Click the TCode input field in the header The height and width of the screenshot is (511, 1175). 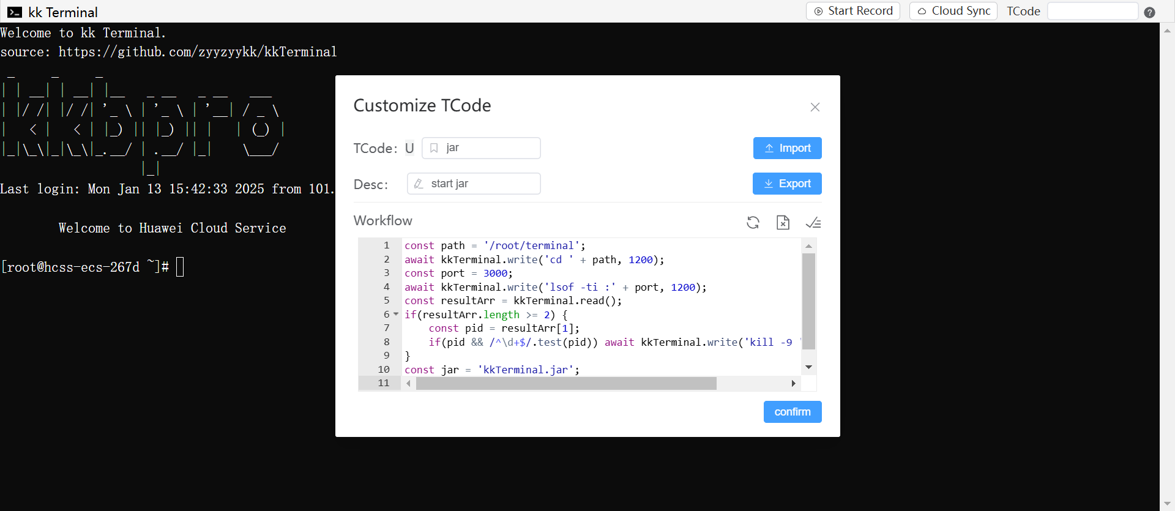pyautogui.click(x=1092, y=11)
